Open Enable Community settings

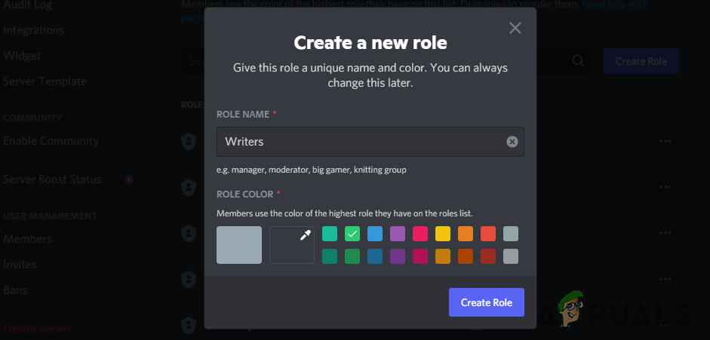tap(51, 141)
